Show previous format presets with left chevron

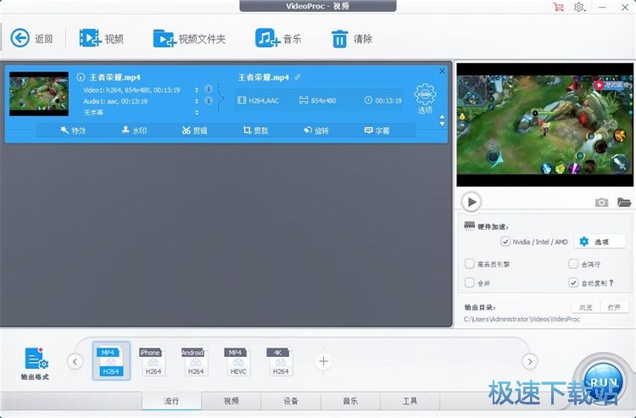[x=75, y=361]
